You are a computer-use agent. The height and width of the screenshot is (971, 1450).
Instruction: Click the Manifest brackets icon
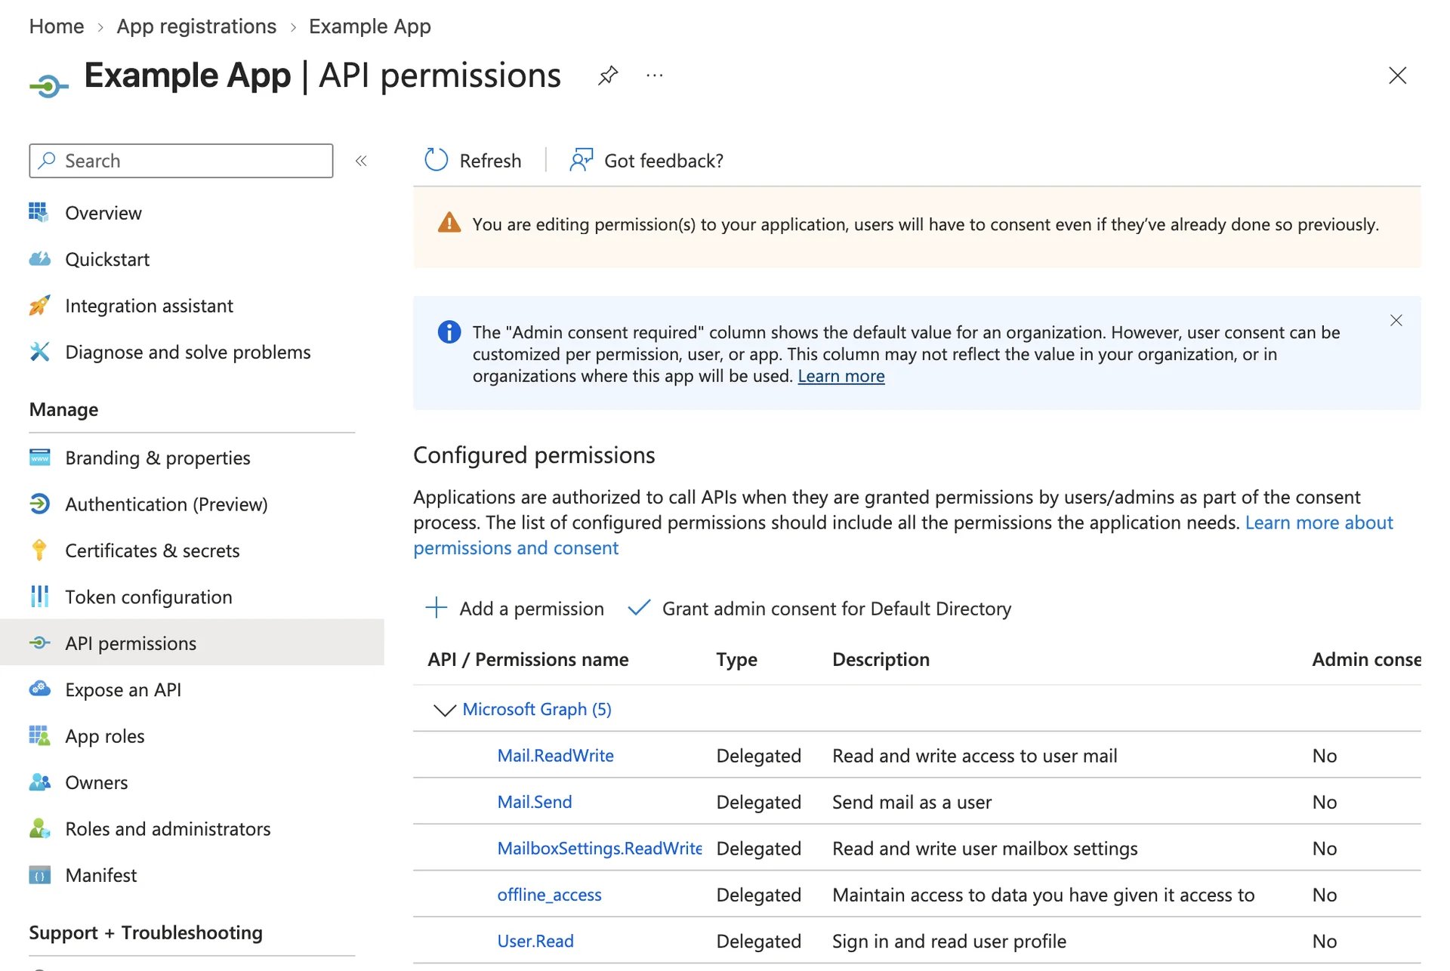click(39, 875)
